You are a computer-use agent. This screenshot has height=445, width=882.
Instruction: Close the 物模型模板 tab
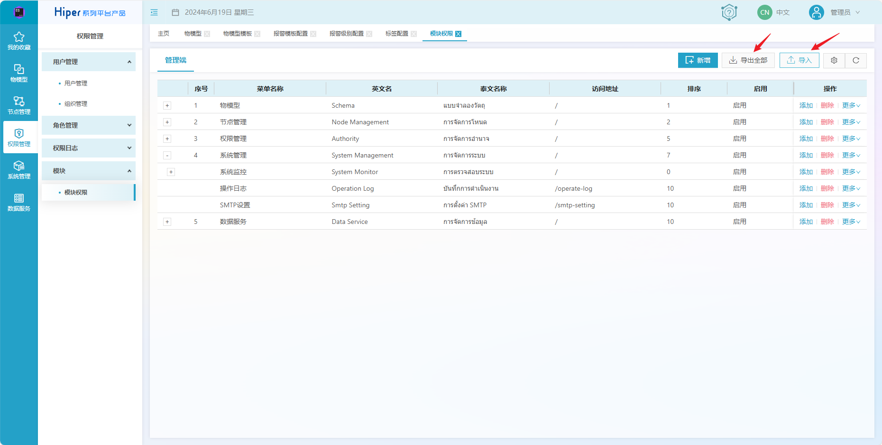coord(257,34)
